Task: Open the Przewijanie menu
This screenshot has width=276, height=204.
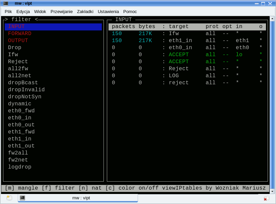Action: 62,11
